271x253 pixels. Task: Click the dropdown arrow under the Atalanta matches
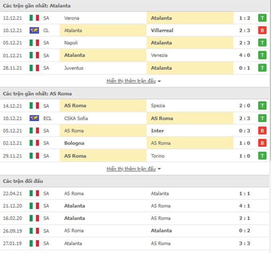(159, 81)
